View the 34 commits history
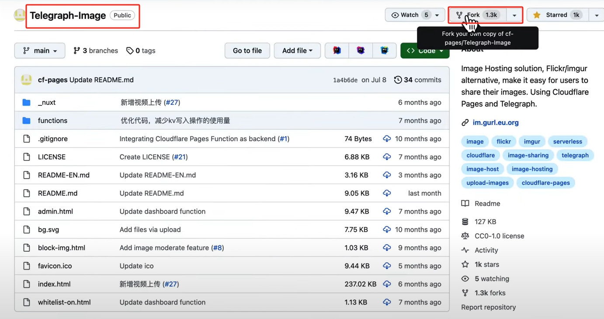 tap(418, 80)
